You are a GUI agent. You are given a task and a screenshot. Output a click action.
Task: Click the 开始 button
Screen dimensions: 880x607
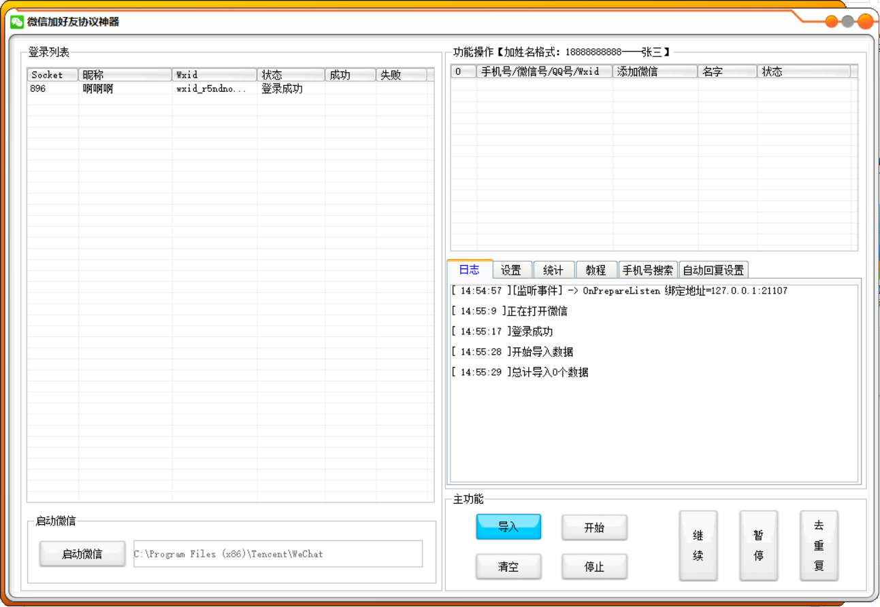(x=594, y=527)
